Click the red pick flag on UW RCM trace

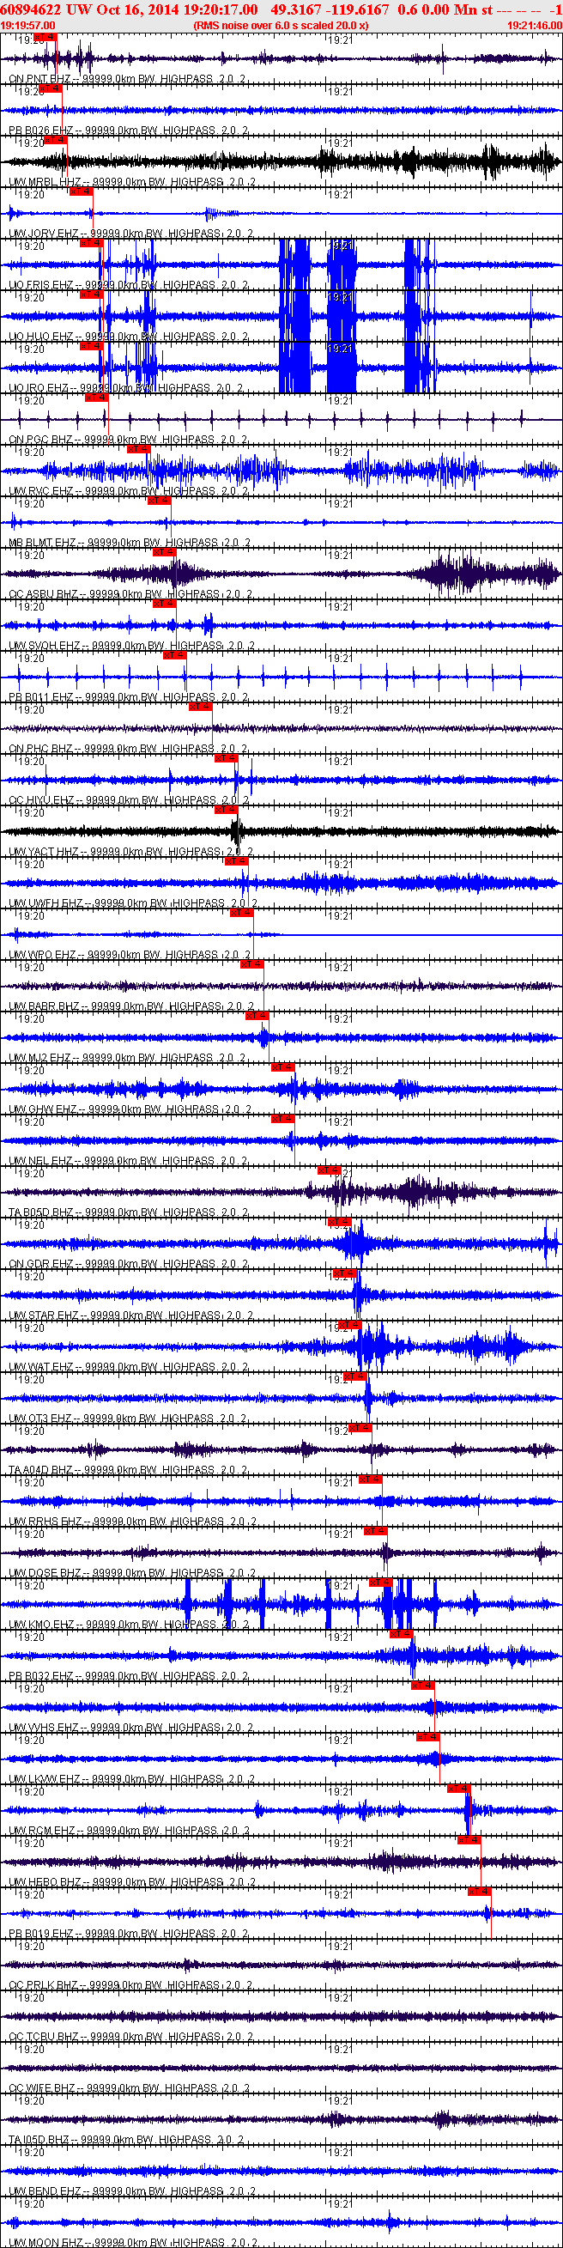pos(458,1787)
